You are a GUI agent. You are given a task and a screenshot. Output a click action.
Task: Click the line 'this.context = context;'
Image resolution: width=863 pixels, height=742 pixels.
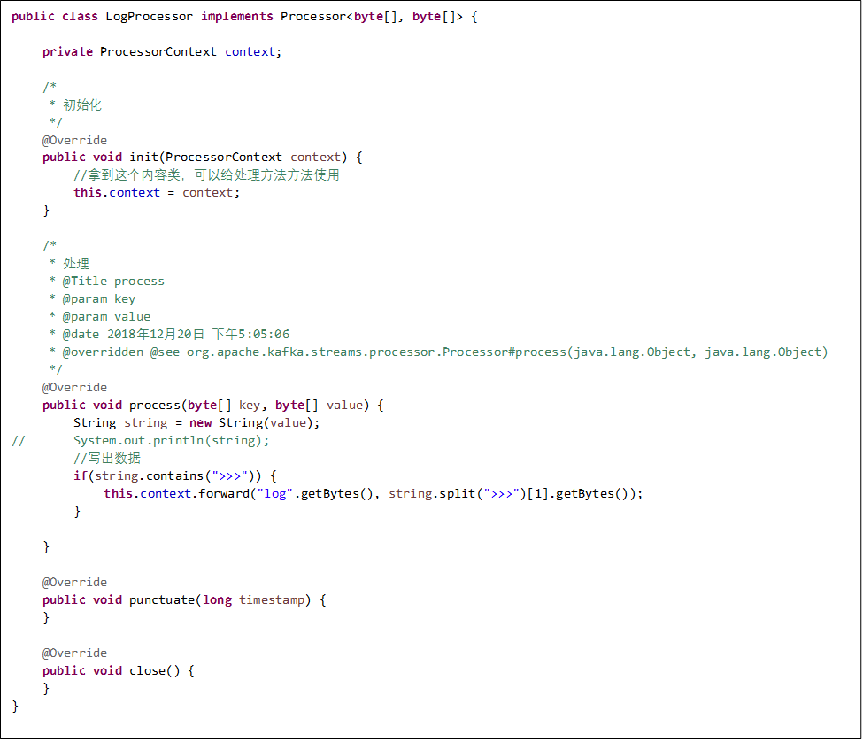point(157,193)
